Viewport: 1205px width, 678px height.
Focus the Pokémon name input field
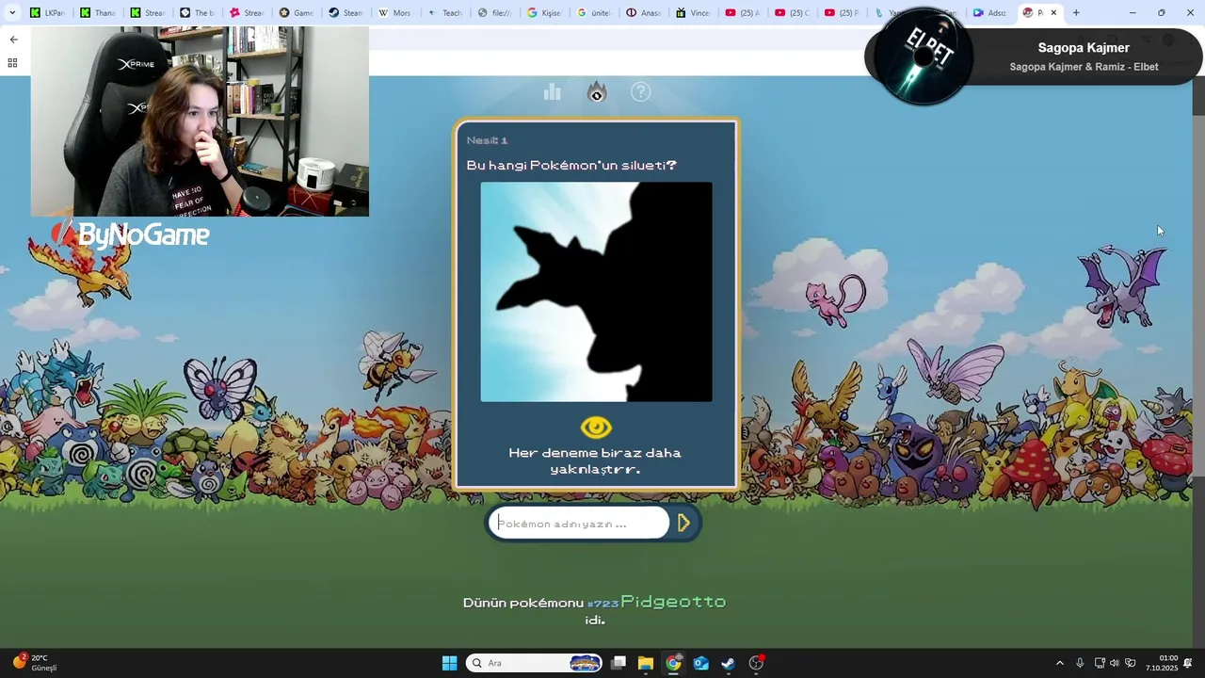click(579, 523)
